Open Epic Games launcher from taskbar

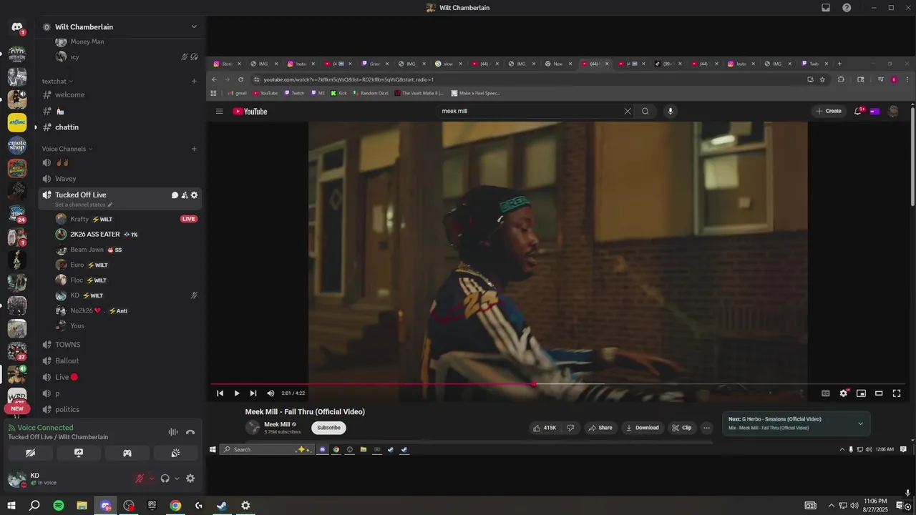click(x=152, y=506)
